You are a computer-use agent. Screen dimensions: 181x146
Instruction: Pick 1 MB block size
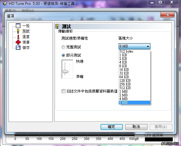tap(134, 92)
